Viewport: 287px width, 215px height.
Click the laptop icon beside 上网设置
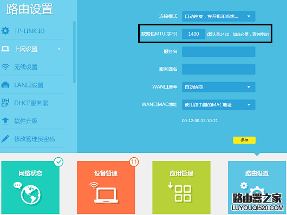(x=5, y=49)
